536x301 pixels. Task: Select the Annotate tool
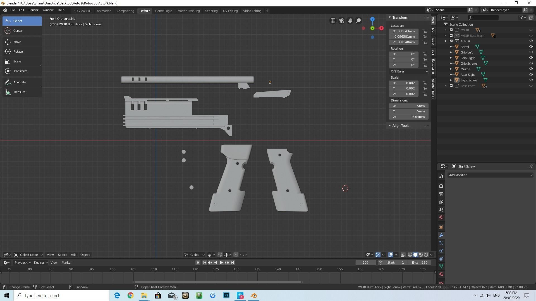(22, 82)
